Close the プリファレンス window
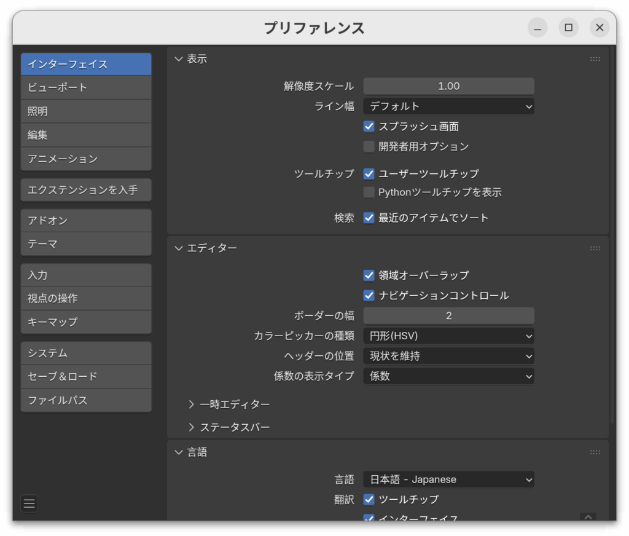629x536 pixels. 600,28
